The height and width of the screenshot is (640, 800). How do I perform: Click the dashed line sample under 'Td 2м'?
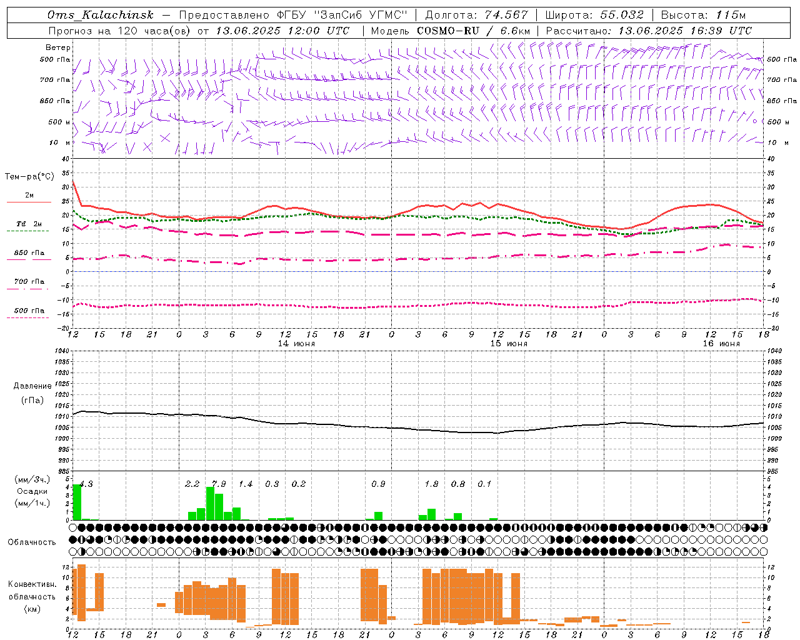tap(27, 231)
